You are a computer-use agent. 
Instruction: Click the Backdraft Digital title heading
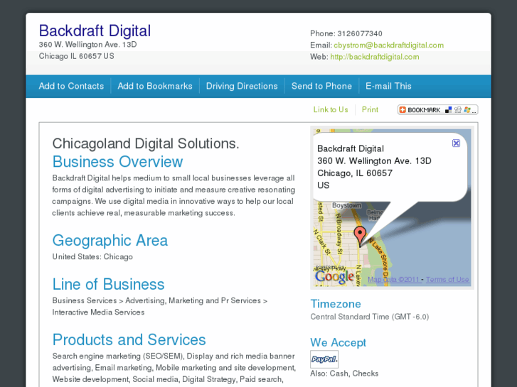pyautogui.click(x=95, y=31)
